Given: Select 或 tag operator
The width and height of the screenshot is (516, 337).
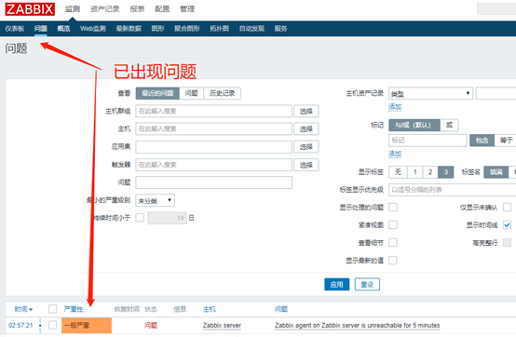Looking at the screenshot, I should click(449, 126).
